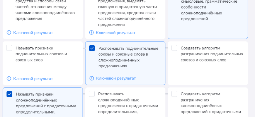Click info icon under 'Распознавать подчинительные союзы' card
255x117 pixels.
point(92,78)
